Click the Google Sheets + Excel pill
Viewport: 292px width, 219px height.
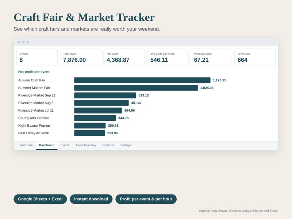[40, 199]
